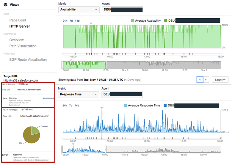232x164 pixels.
Task: Toggle the DEU agent response time legend
Action: click(x=165, y=106)
